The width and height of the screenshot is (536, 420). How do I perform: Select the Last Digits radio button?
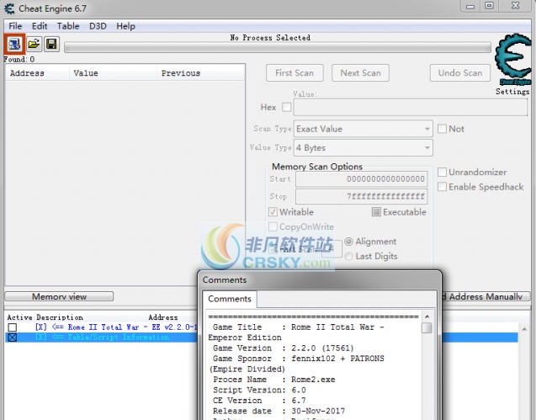coord(348,256)
